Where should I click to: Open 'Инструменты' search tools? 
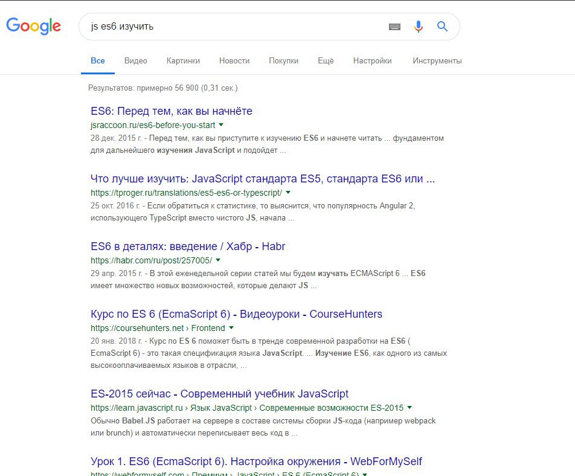[x=437, y=61]
